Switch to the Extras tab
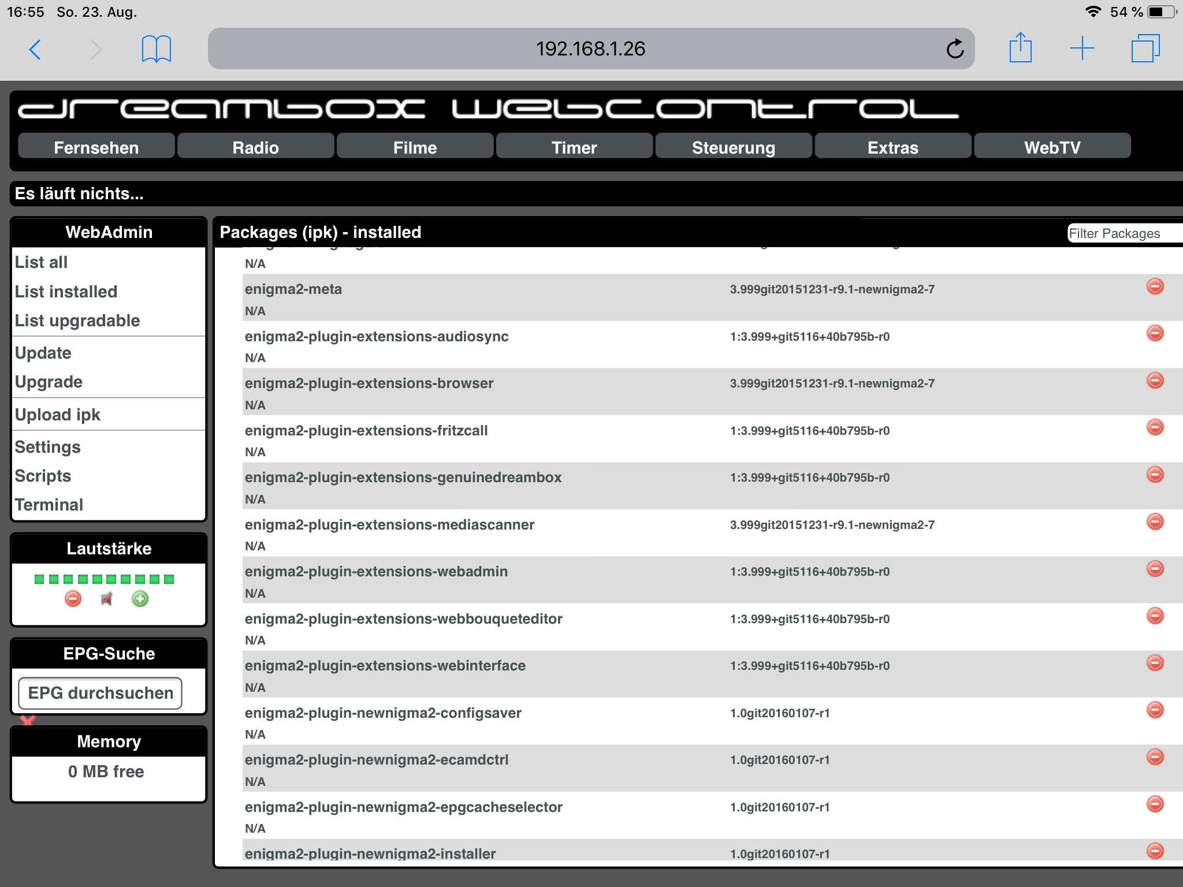The image size is (1183, 887). (892, 147)
